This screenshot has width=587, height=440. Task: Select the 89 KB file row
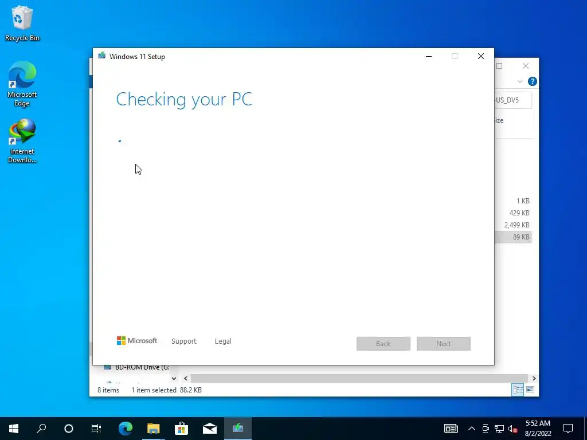pyautogui.click(x=513, y=237)
